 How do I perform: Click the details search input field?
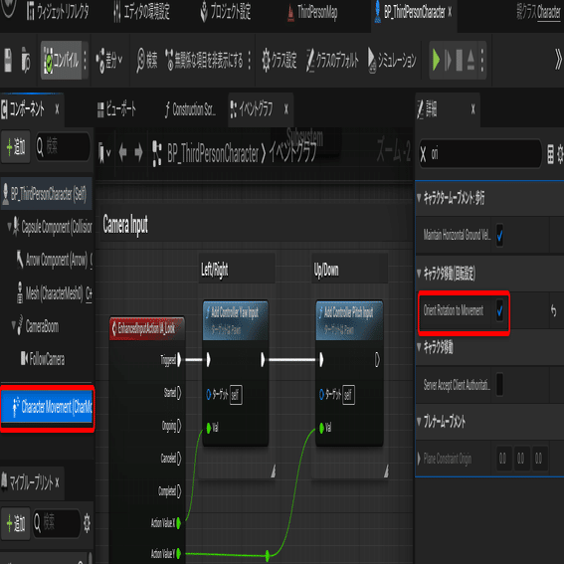(x=480, y=154)
